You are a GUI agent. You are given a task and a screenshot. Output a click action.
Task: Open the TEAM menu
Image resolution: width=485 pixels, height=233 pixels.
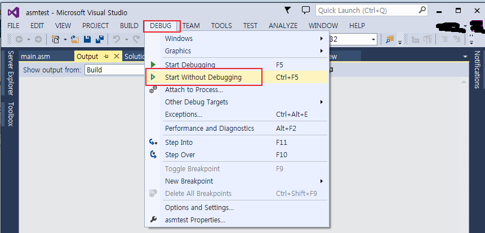[191, 26]
